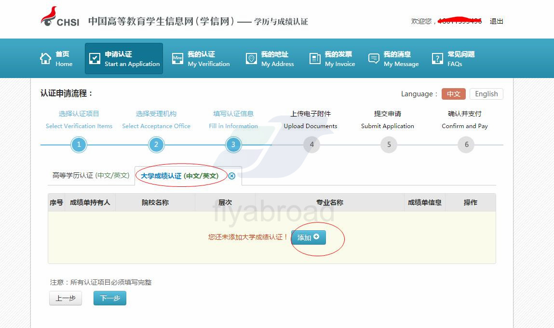554x328 pixels.
Task: Jump to step 1 circle in progress
Action: click(79, 144)
